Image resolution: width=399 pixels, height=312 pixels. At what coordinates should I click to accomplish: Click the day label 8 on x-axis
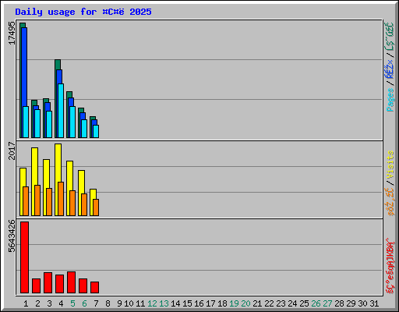[108, 303]
